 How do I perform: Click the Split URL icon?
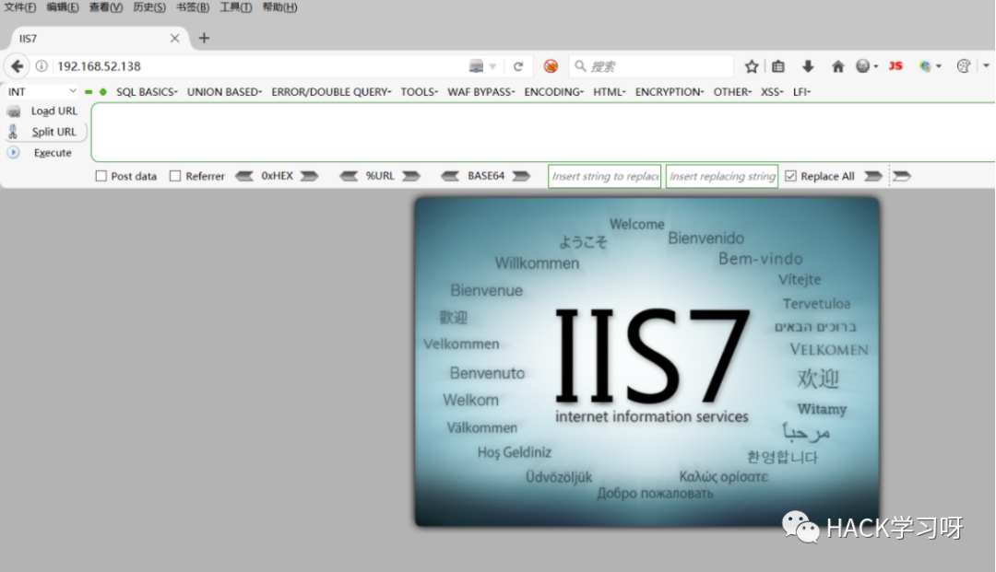point(13,132)
